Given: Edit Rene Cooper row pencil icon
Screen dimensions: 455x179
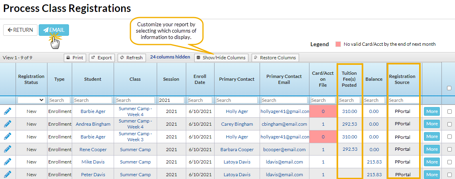Looking at the screenshot, I should pyautogui.click(x=8, y=150).
